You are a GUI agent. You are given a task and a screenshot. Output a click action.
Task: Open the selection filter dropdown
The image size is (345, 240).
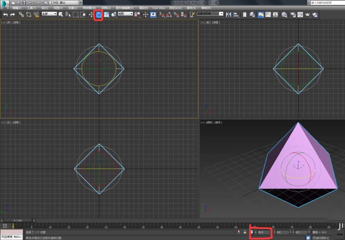pyautogui.click(x=49, y=14)
